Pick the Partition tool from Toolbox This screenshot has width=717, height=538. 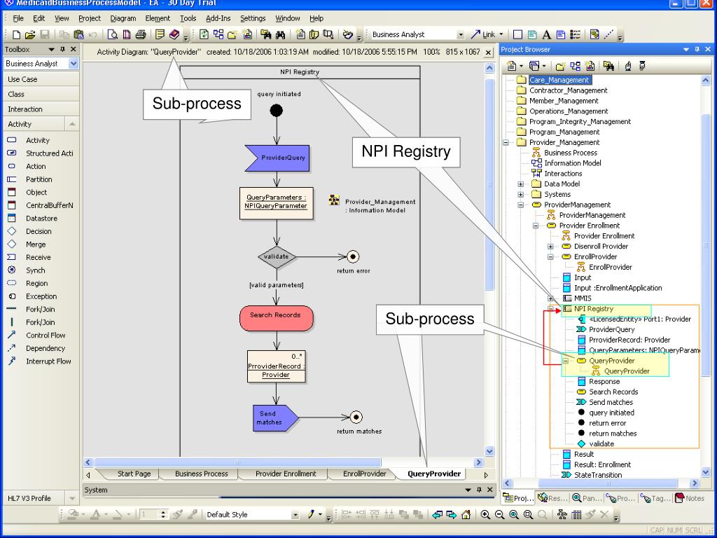[39, 179]
